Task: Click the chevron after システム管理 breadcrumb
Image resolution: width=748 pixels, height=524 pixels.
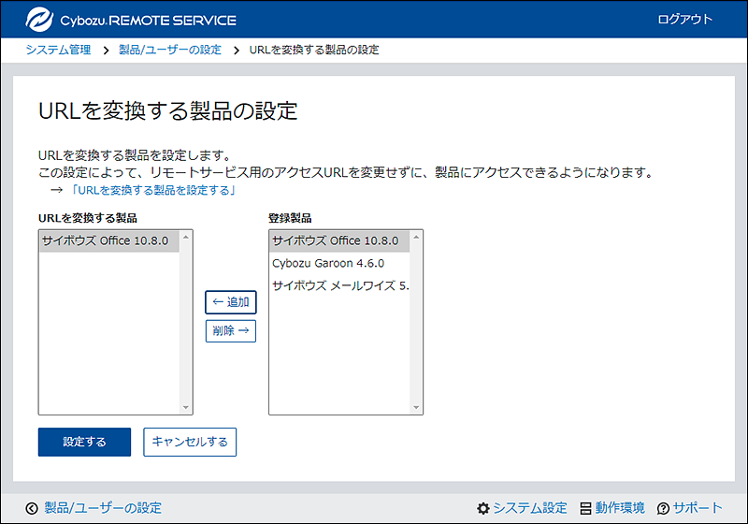Action: click(106, 51)
